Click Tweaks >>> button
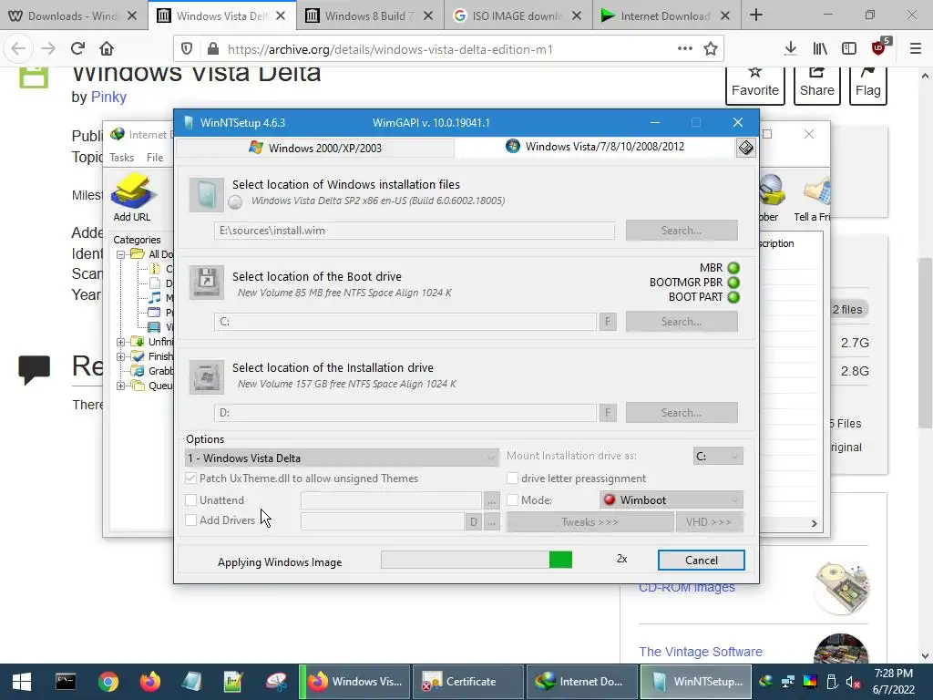The height and width of the screenshot is (700, 933). pos(590,522)
